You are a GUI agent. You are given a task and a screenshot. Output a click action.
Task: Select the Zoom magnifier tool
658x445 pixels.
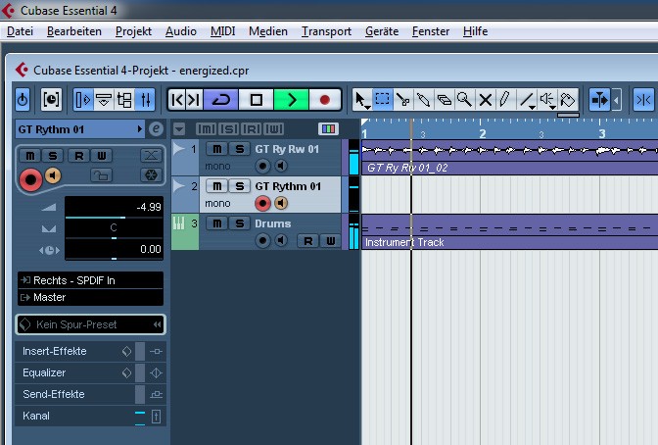pyautogui.click(x=464, y=100)
